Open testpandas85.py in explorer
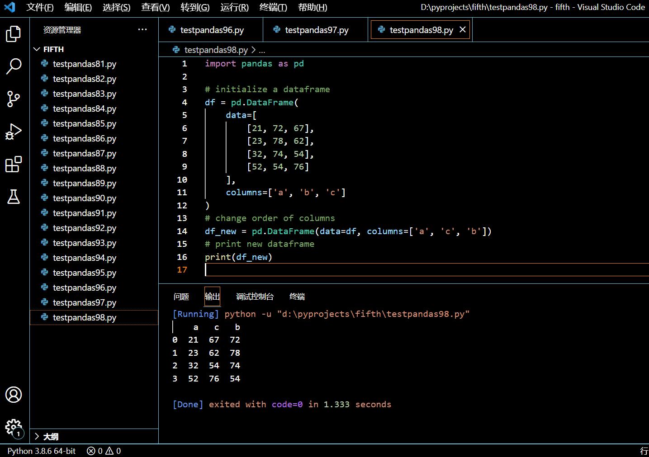Screen dimensions: 649x457 (94, 123)
